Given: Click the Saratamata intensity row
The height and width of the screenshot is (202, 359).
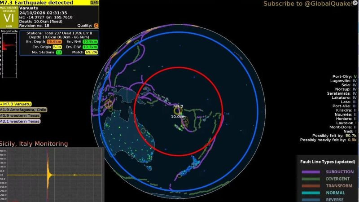Looking at the screenshot, I should [342, 93].
